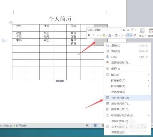
Task: Click the add-row plus button below table
Action: [60, 81]
